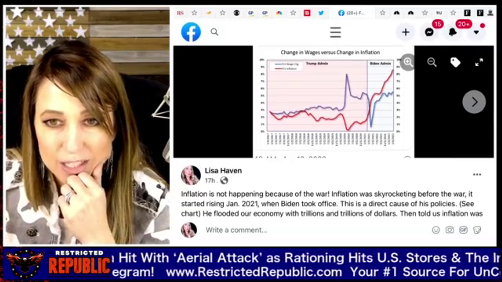Image resolution: width=502 pixels, height=282 pixels.
Task: Add a GIF to the comment
Action: (463, 230)
